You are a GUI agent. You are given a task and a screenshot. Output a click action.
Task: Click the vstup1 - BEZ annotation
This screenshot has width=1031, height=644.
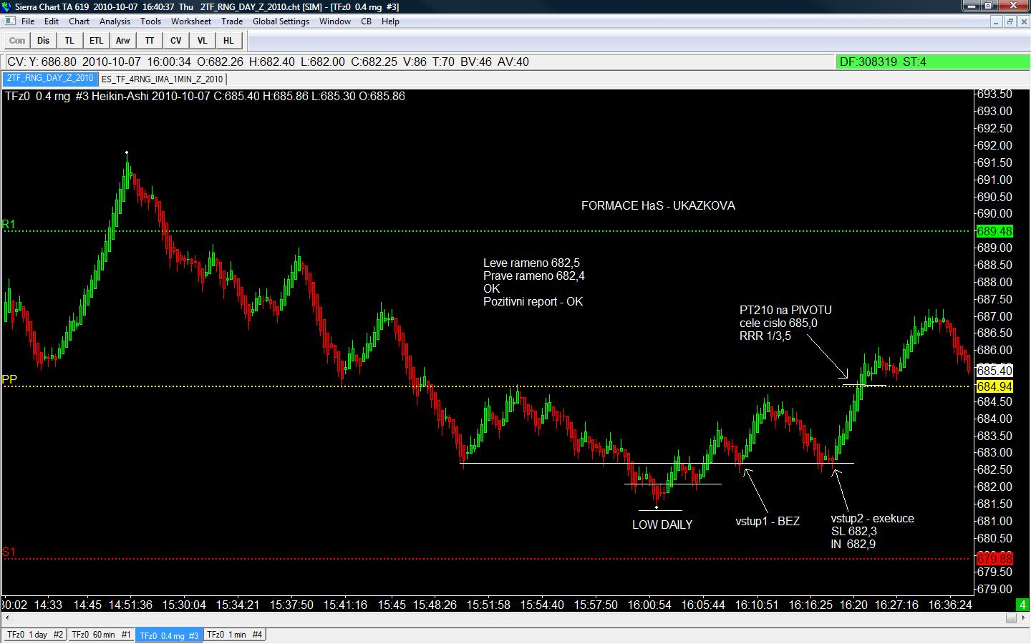[768, 521]
